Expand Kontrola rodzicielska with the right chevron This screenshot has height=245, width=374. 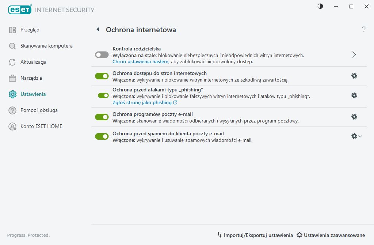pyautogui.click(x=354, y=54)
